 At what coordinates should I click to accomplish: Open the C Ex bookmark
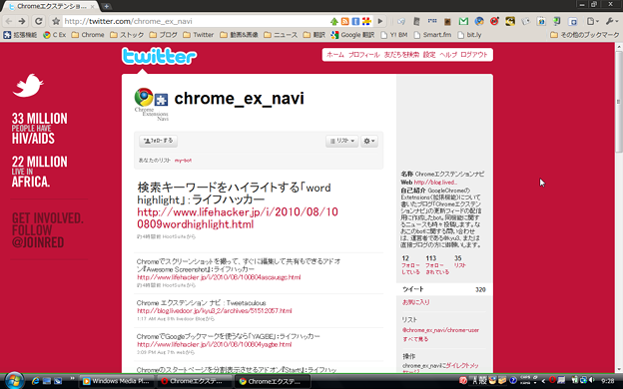[x=55, y=35]
